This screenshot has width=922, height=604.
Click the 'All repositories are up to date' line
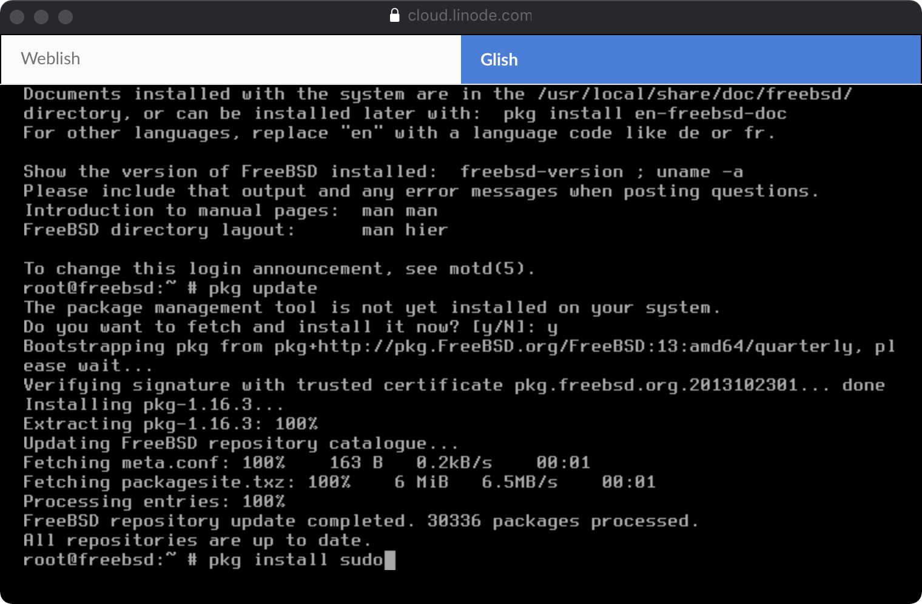point(197,540)
